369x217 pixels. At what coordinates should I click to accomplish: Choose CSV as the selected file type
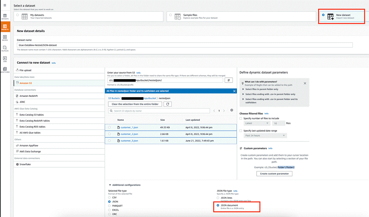click(110, 197)
